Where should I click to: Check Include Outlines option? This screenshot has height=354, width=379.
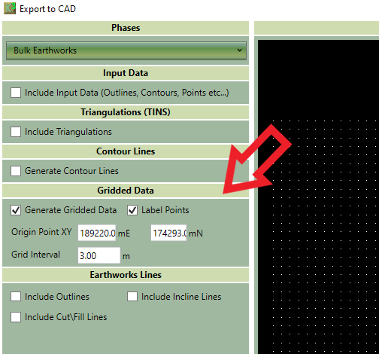(x=16, y=297)
